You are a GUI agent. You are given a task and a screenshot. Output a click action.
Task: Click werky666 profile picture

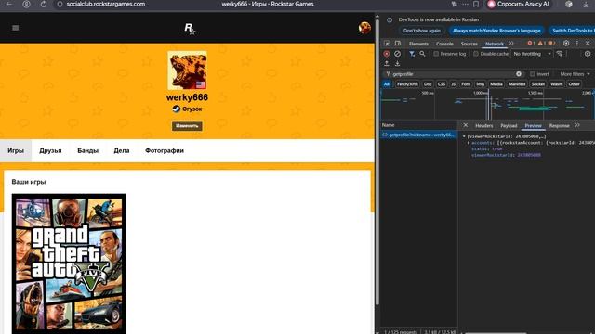(x=188, y=71)
